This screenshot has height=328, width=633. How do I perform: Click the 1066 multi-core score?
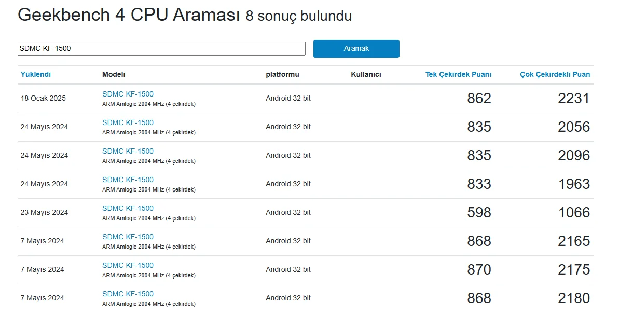click(574, 213)
